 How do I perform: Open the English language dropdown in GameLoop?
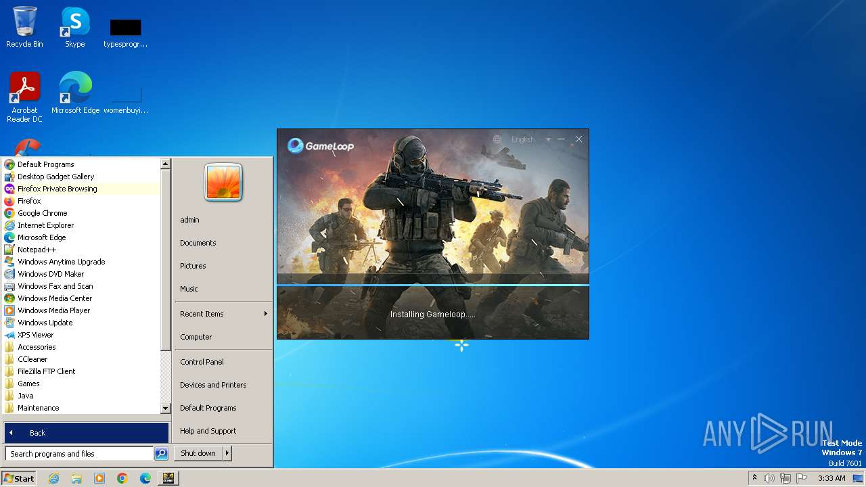(530, 139)
